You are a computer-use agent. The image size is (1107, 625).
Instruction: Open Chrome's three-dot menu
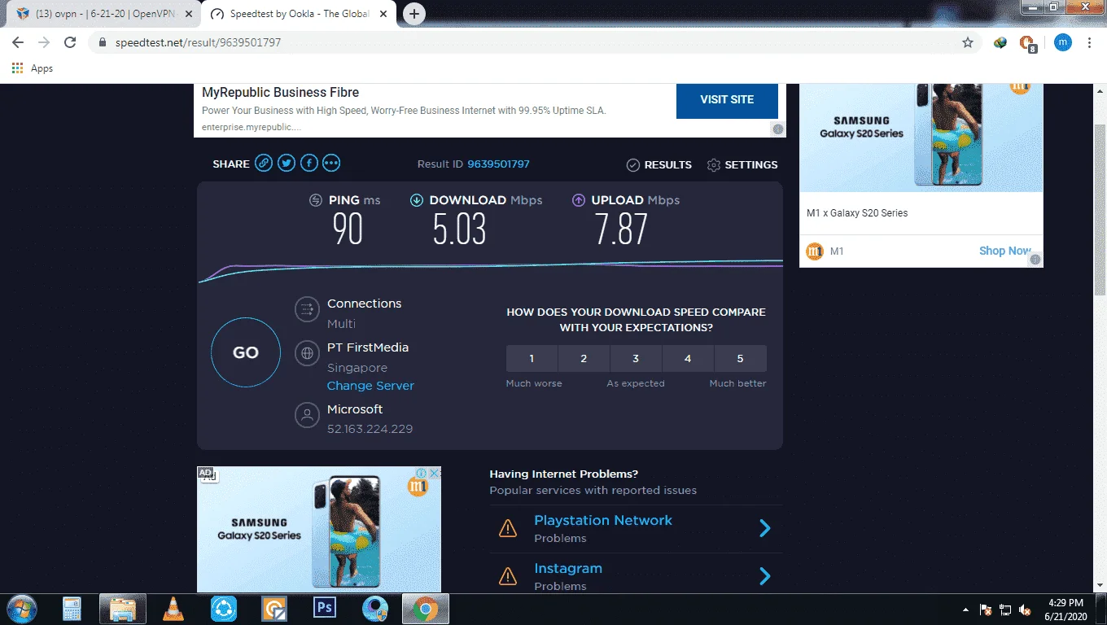(1090, 42)
